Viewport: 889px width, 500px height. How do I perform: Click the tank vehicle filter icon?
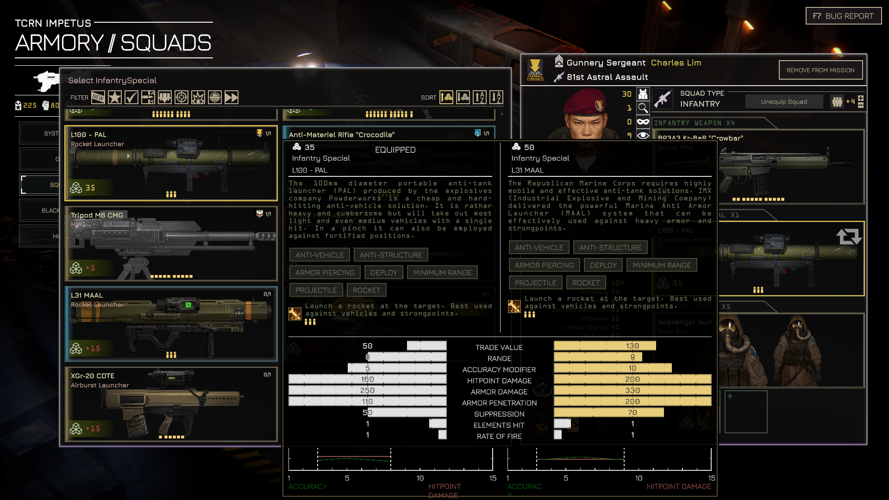pos(215,97)
